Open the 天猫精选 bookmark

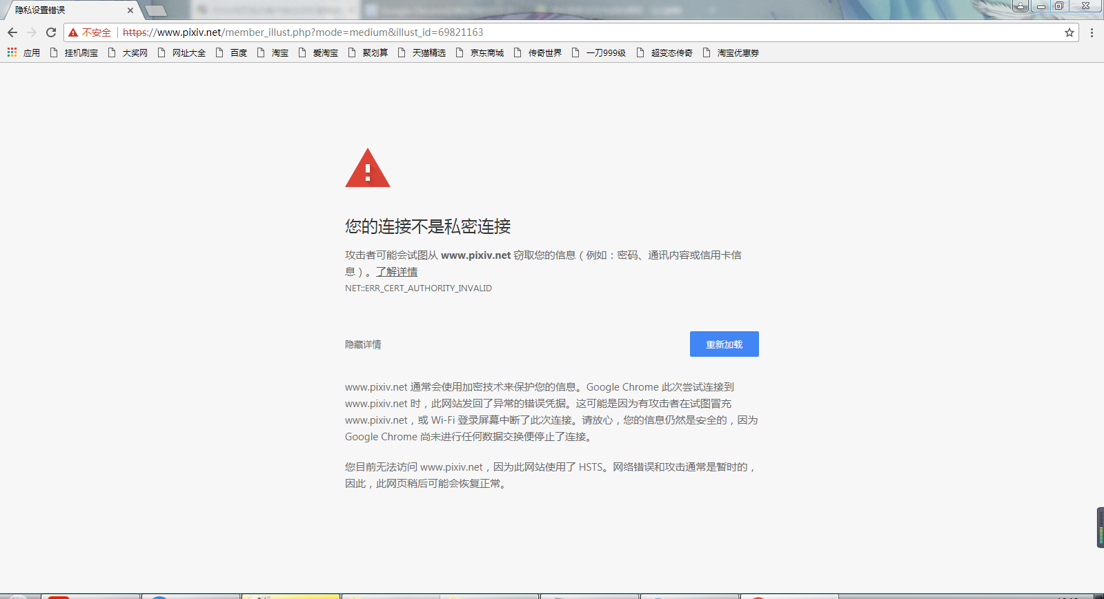pyautogui.click(x=422, y=52)
